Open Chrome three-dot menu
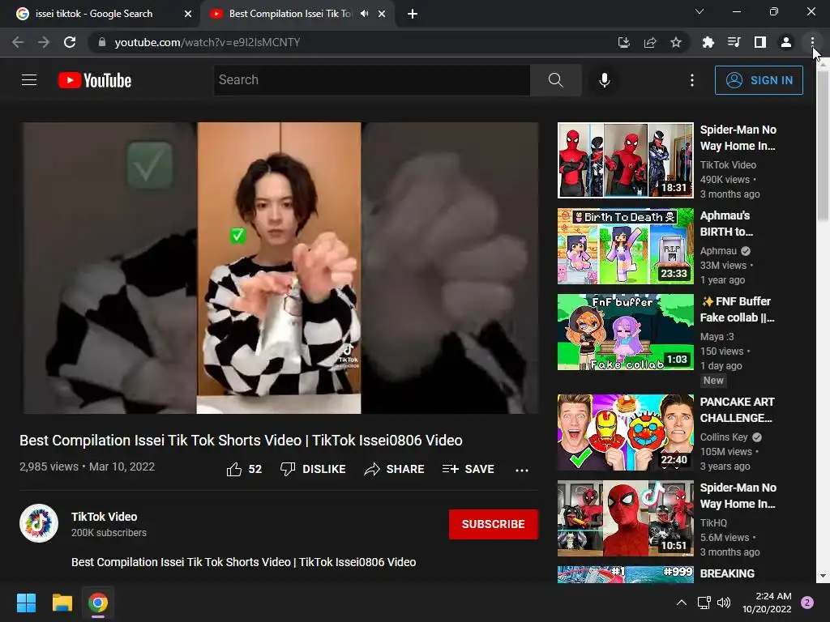Image resolution: width=830 pixels, height=622 pixels. coord(812,42)
